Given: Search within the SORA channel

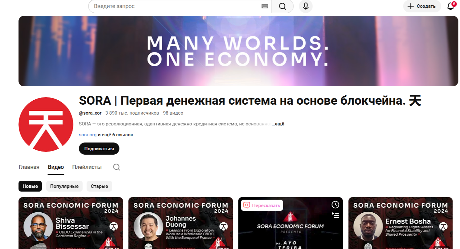Looking at the screenshot, I should tap(116, 167).
